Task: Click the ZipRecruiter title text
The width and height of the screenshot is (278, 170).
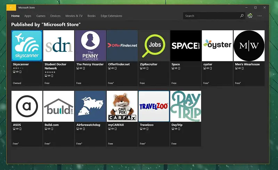Action: coord(149,64)
